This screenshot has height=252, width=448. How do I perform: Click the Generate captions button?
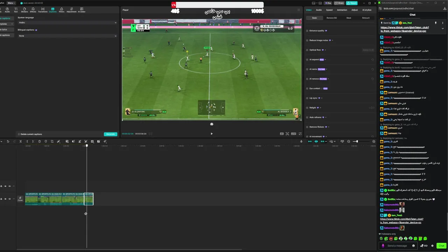111,134
